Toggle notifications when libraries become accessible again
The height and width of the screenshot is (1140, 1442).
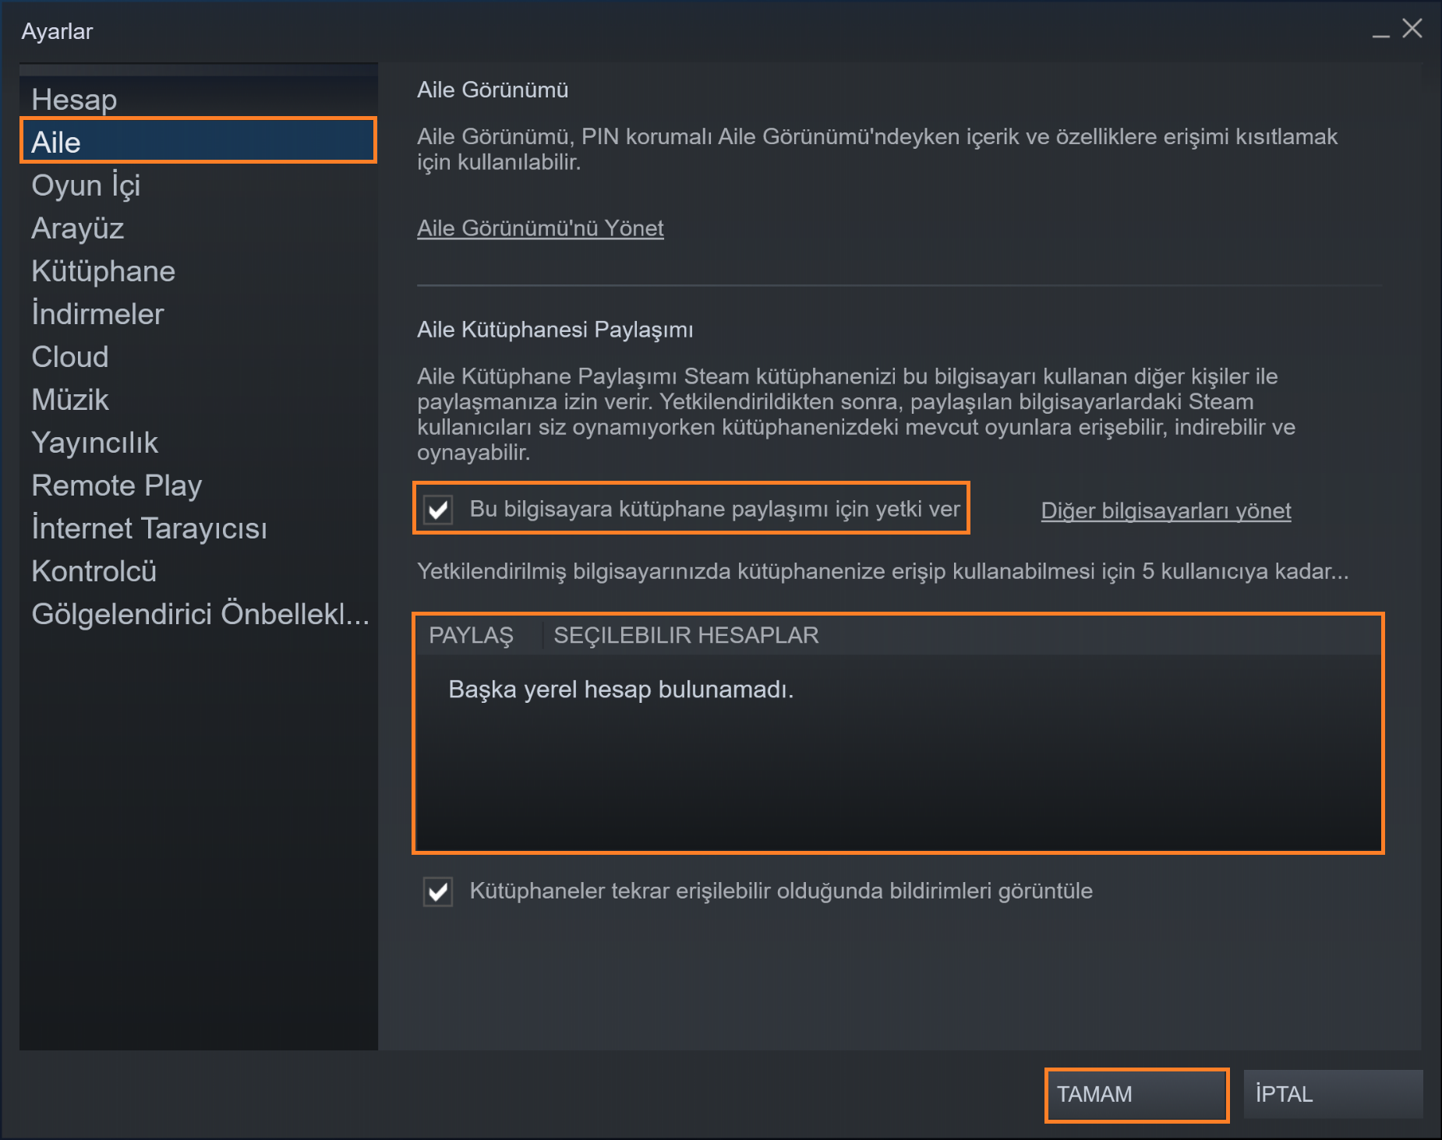(438, 891)
